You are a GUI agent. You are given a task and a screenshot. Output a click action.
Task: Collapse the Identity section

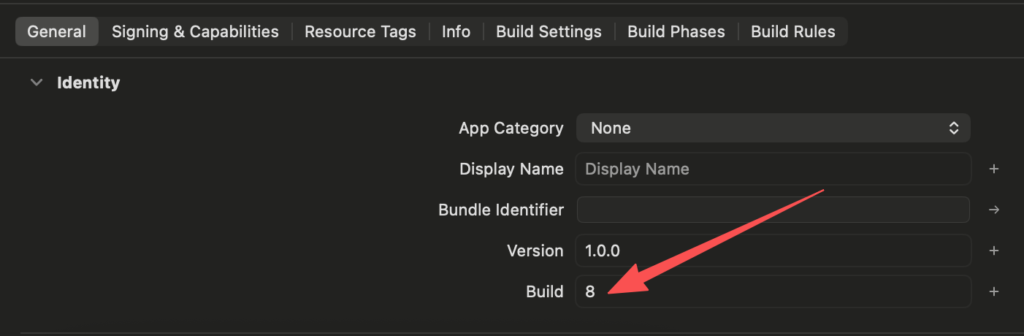[x=36, y=83]
